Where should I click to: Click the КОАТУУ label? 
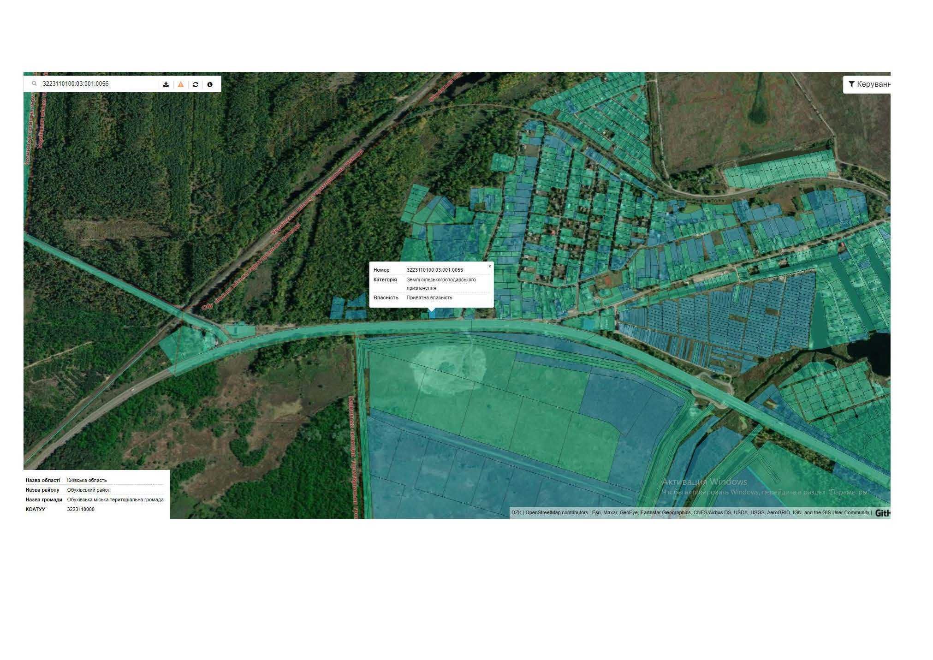[36, 509]
